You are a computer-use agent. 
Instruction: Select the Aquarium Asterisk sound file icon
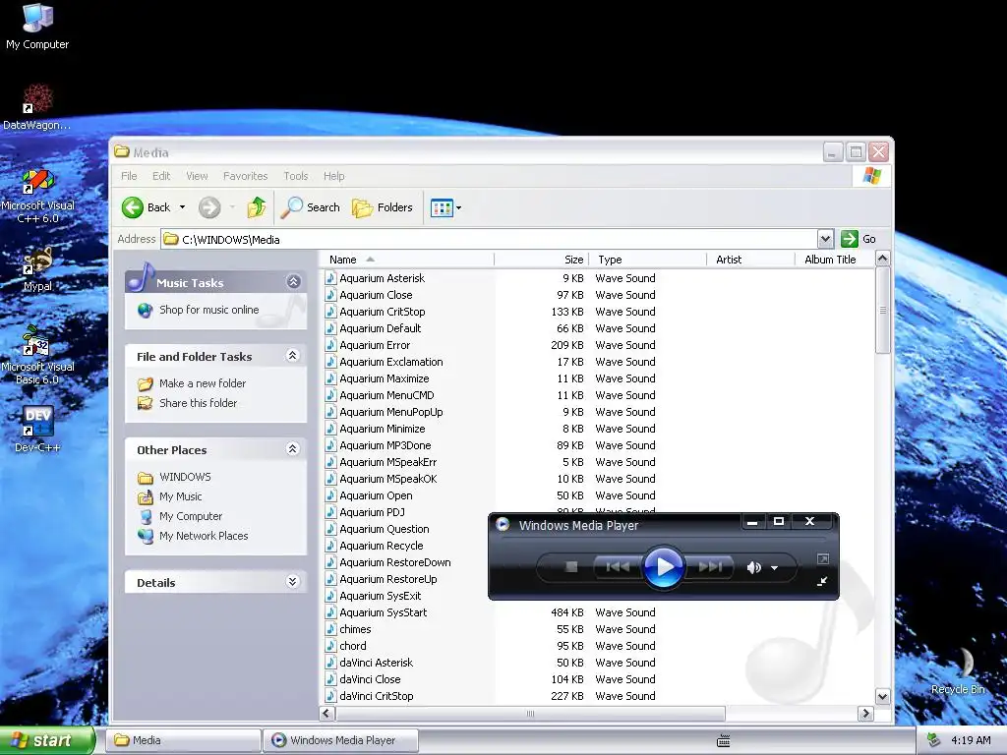[x=330, y=278]
